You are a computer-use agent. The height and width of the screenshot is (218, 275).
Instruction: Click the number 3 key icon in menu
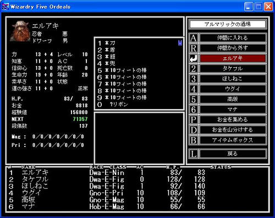tap(194, 79)
